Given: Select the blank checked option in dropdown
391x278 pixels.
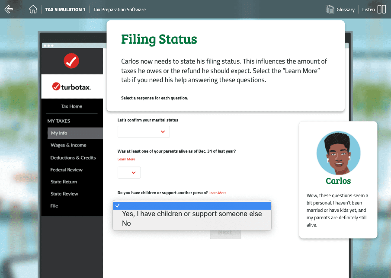Looking at the screenshot, I should (192, 205).
